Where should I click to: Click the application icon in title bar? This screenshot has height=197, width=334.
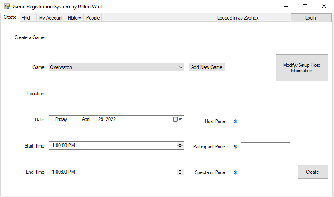click(x=7, y=6)
